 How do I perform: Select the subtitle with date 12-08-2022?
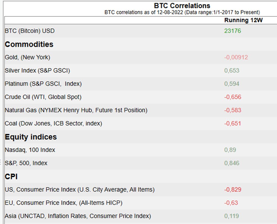pos(182,12)
